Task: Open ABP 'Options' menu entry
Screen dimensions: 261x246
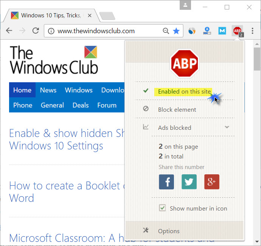Action: coord(169,231)
